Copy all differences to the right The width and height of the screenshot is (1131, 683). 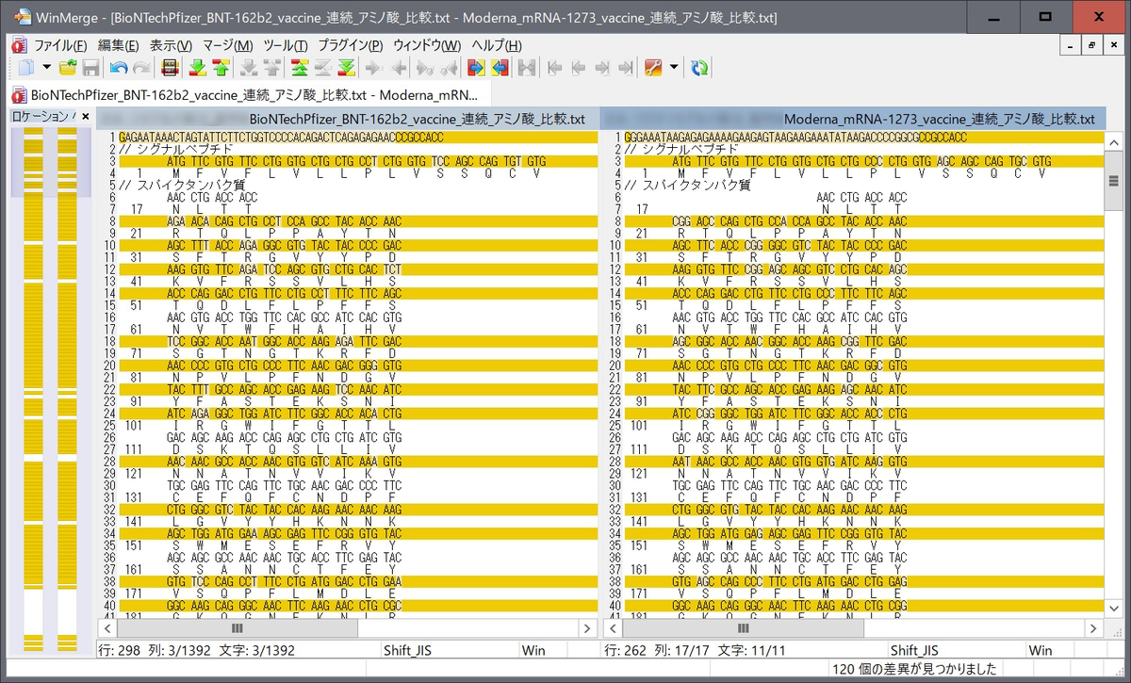[x=476, y=68]
